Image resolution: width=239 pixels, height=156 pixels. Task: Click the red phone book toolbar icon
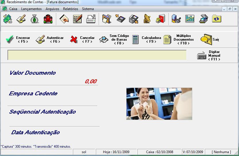(160, 19)
